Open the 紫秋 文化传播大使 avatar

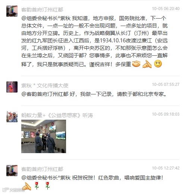tap(12, 87)
